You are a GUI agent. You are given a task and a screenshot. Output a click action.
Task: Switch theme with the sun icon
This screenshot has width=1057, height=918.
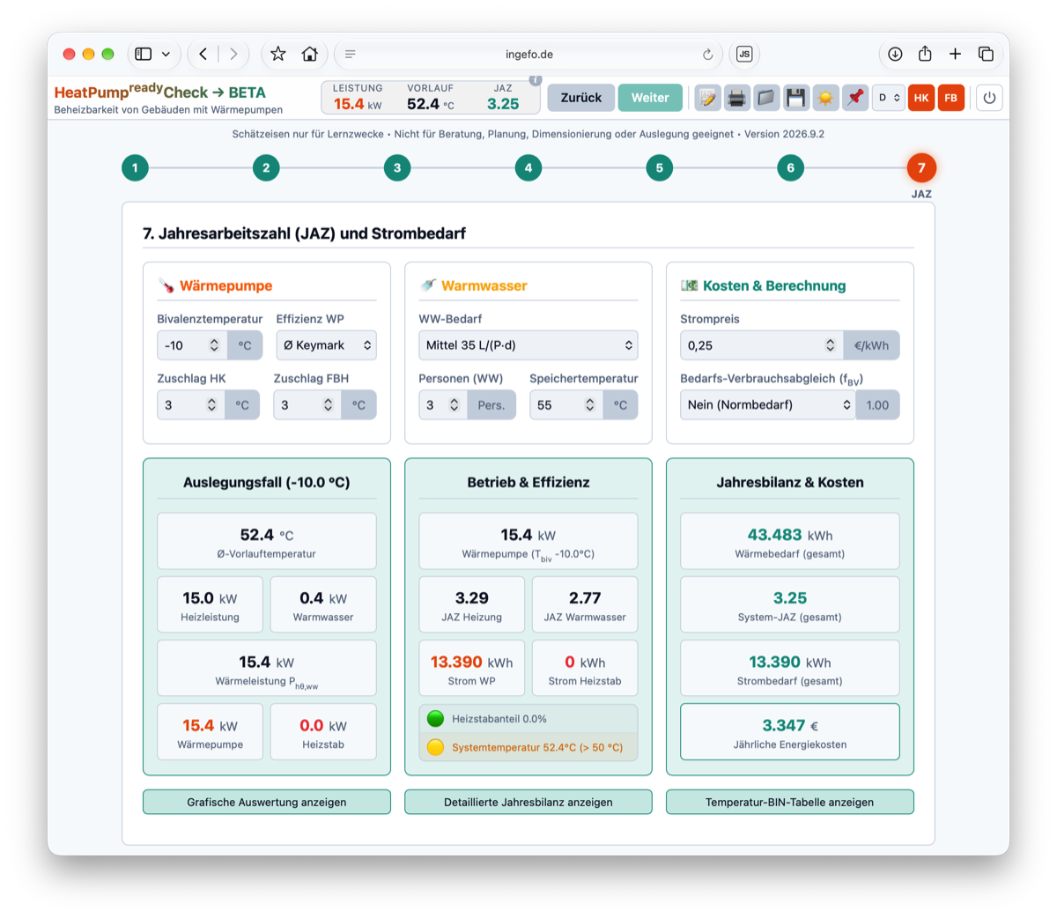point(825,98)
